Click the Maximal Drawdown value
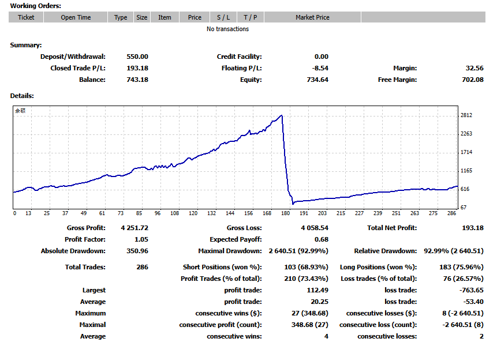The image size is (497, 342). (x=298, y=251)
